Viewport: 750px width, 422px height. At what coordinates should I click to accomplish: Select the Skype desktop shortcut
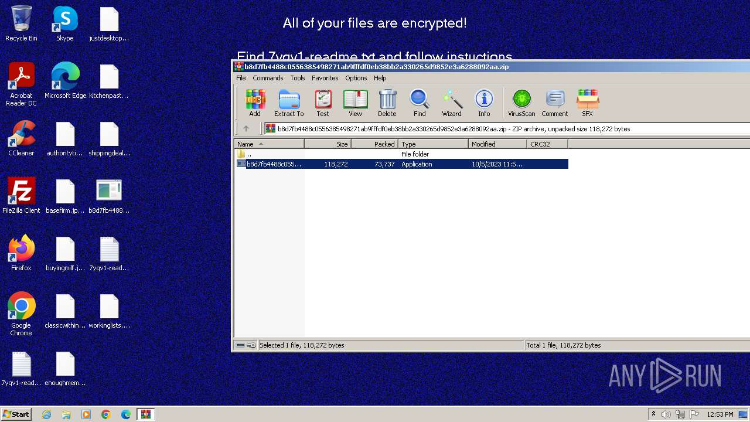65,24
